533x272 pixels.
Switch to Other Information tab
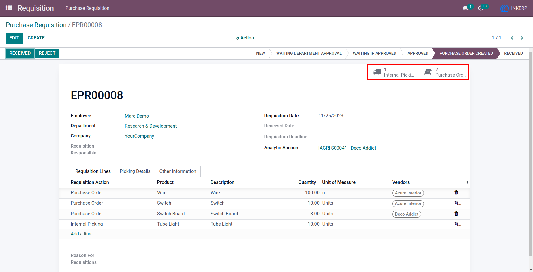178,171
